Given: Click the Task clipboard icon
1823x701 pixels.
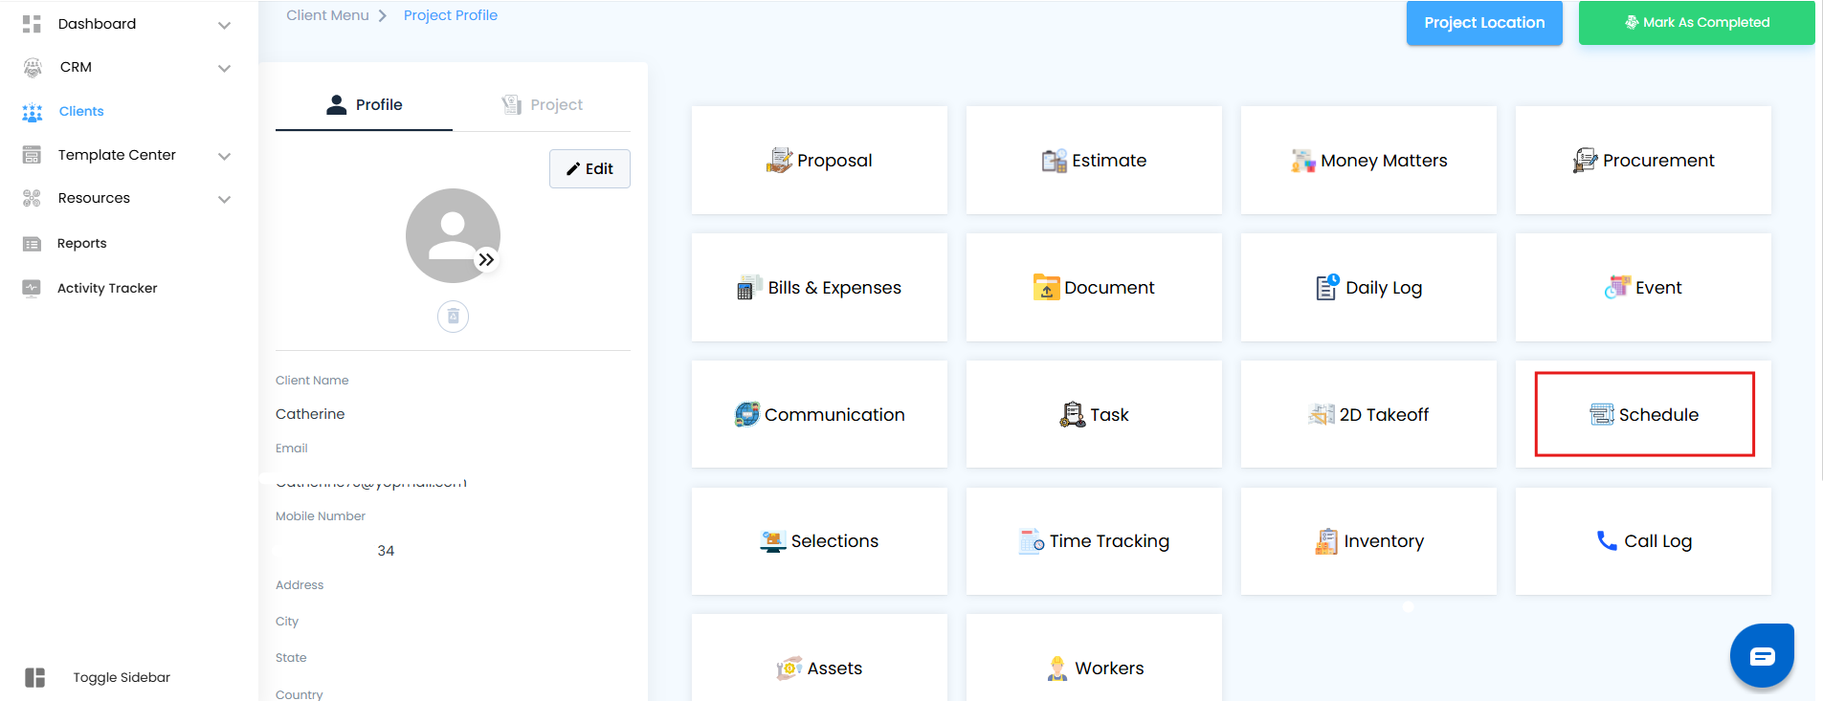Looking at the screenshot, I should click(1072, 414).
